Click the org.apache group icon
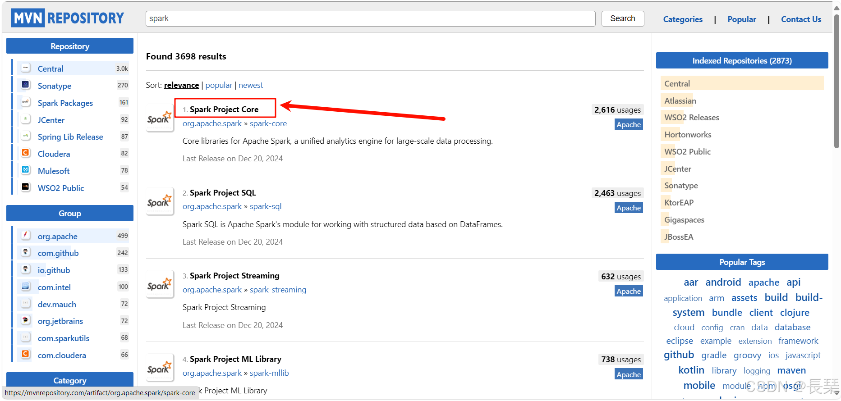841x401 pixels. coord(26,236)
